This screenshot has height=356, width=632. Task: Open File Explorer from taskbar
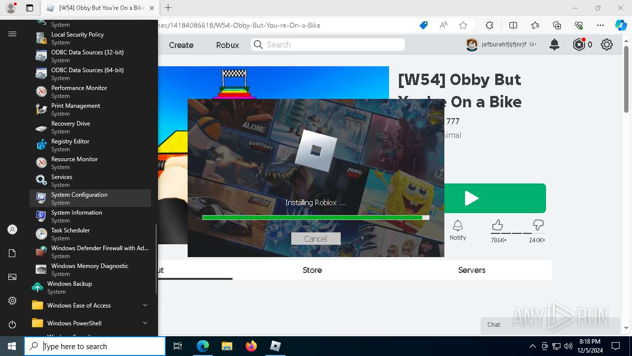(227, 346)
